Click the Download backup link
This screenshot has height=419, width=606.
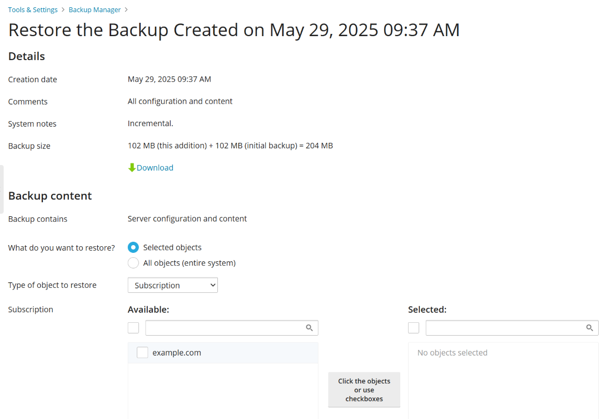point(155,168)
